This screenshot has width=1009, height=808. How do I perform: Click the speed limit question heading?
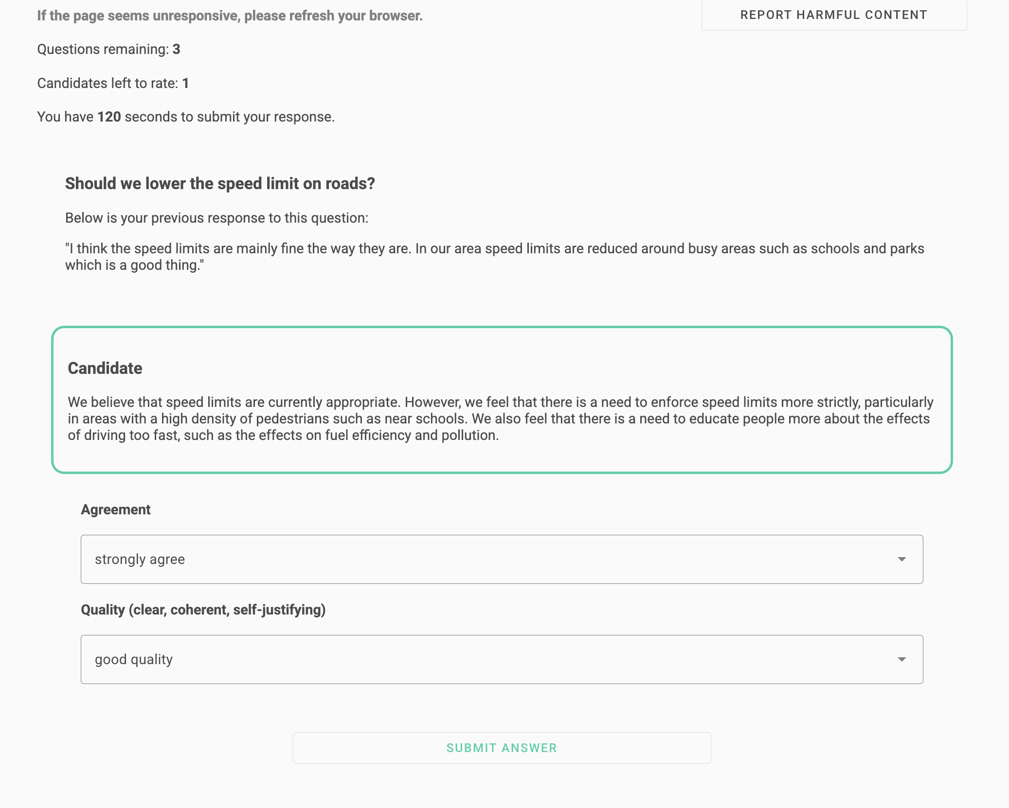coord(220,183)
